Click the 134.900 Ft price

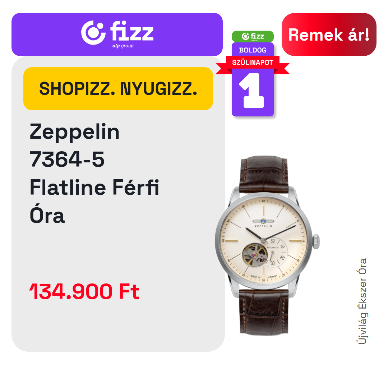pyautogui.click(x=84, y=291)
